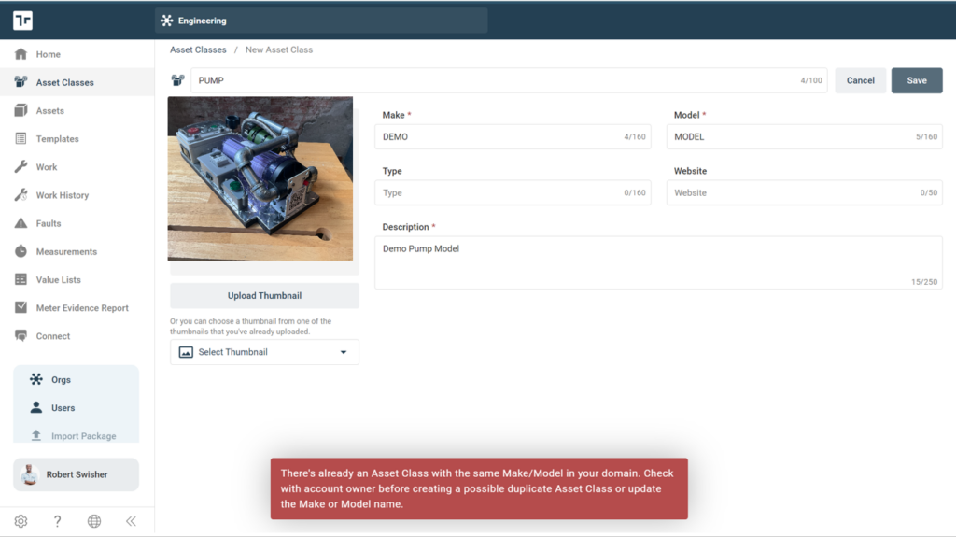Click the asset class icon beside PUMP name

coord(177,80)
